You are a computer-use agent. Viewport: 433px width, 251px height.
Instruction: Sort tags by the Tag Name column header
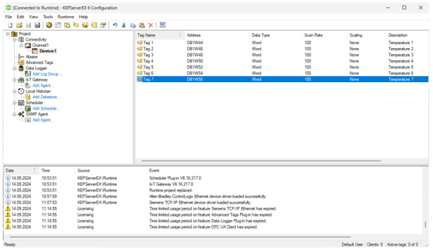point(160,35)
